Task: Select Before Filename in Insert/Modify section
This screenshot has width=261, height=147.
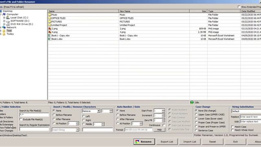Action: [x=54, y=115]
